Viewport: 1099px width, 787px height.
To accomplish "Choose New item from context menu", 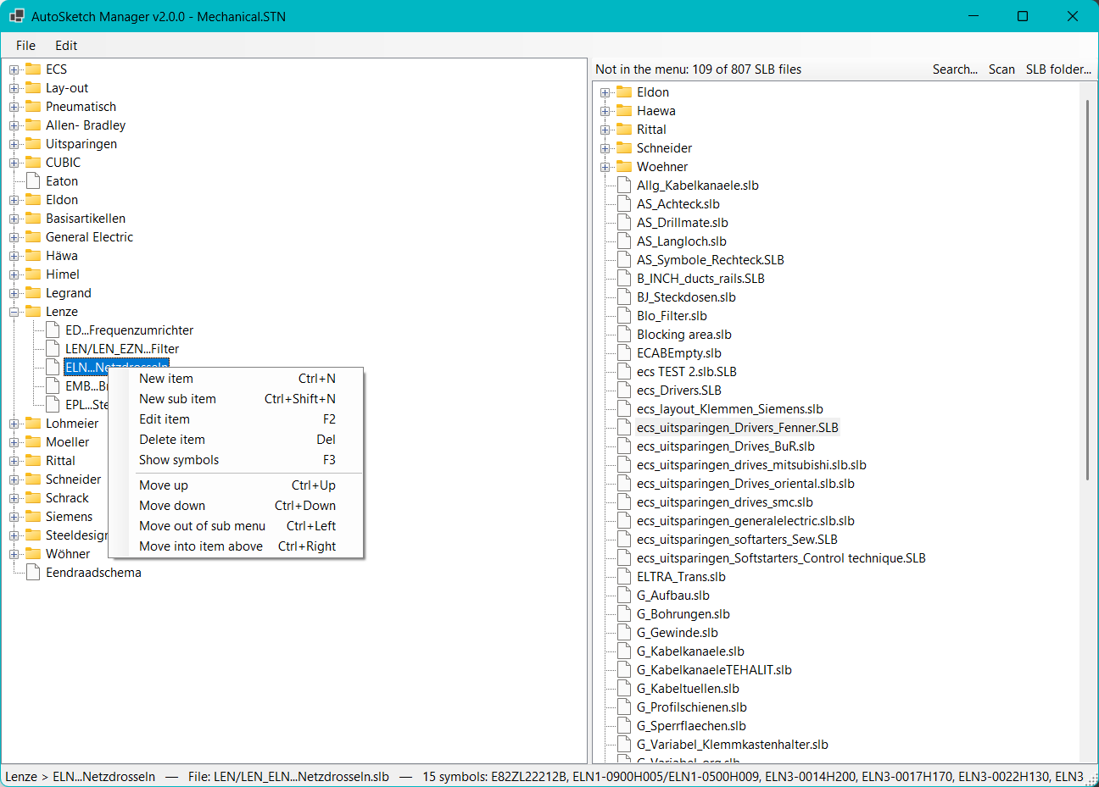I will click(237, 379).
